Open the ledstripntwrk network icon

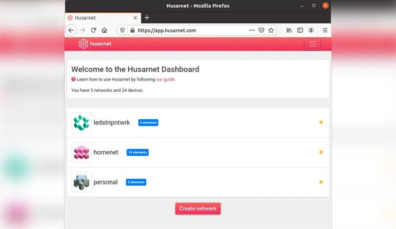pos(81,123)
